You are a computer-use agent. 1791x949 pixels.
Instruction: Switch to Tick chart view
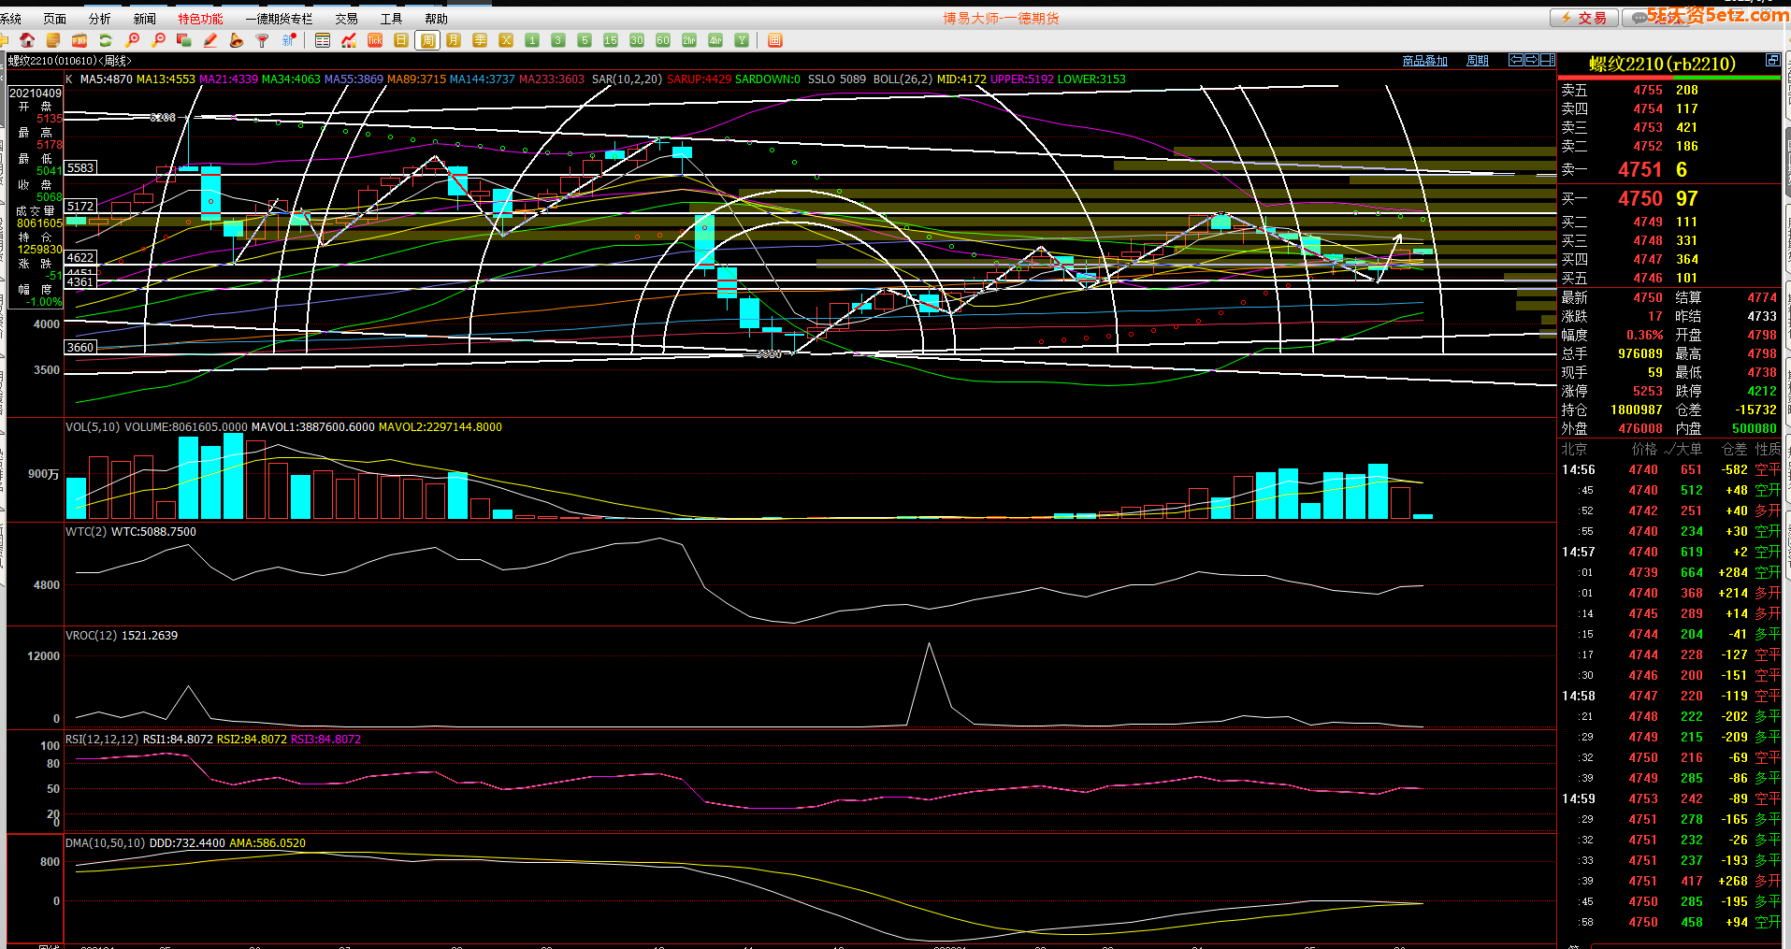375,40
